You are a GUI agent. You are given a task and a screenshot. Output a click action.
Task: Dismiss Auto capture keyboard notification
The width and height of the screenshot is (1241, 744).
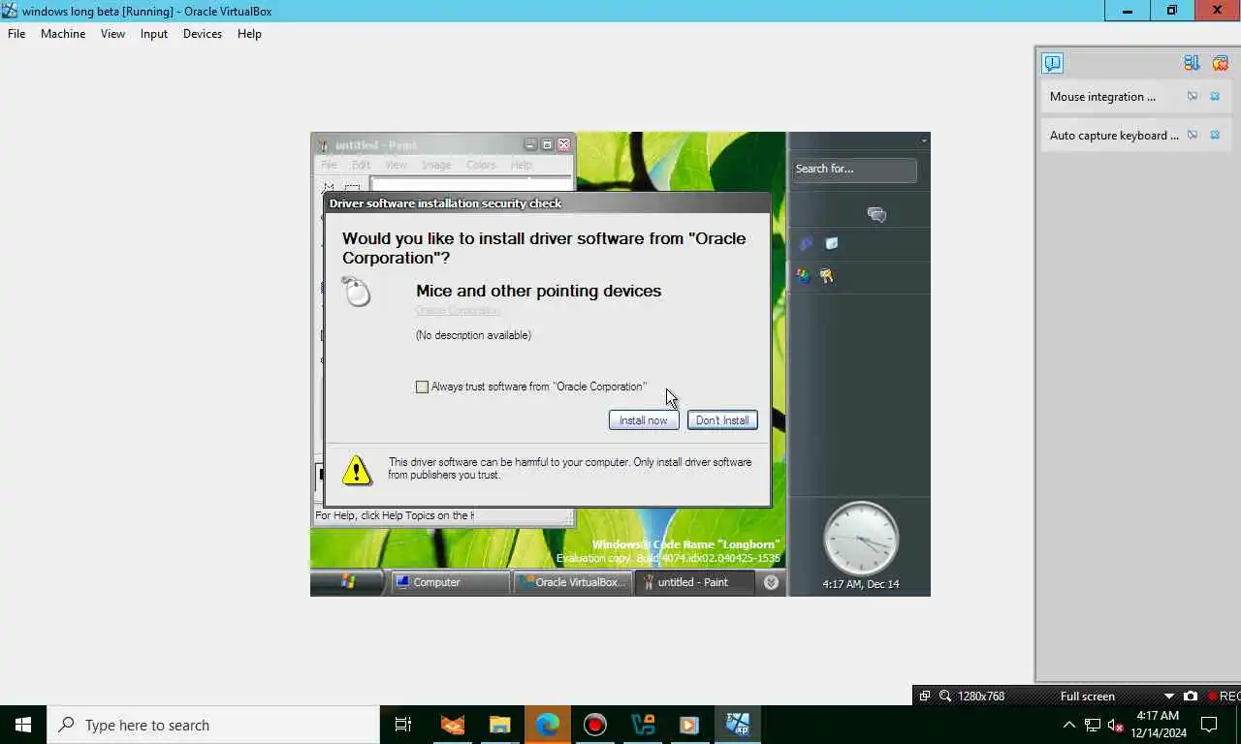point(1215,136)
